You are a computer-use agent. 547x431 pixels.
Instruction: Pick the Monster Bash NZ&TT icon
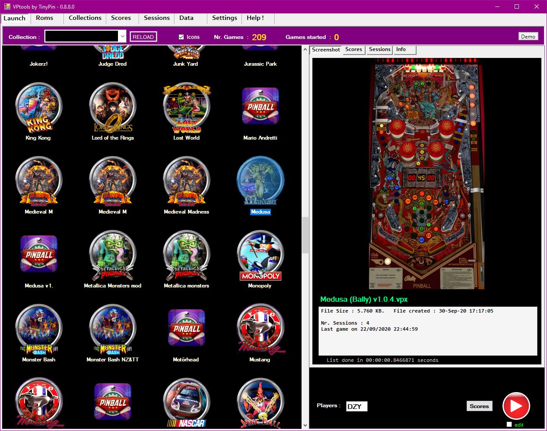(112, 329)
